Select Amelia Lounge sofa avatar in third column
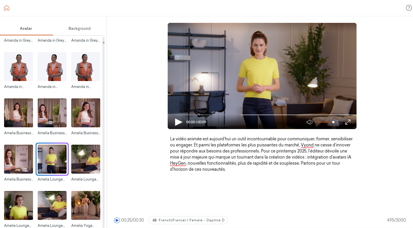The height and width of the screenshot is (228, 413). point(86,159)
